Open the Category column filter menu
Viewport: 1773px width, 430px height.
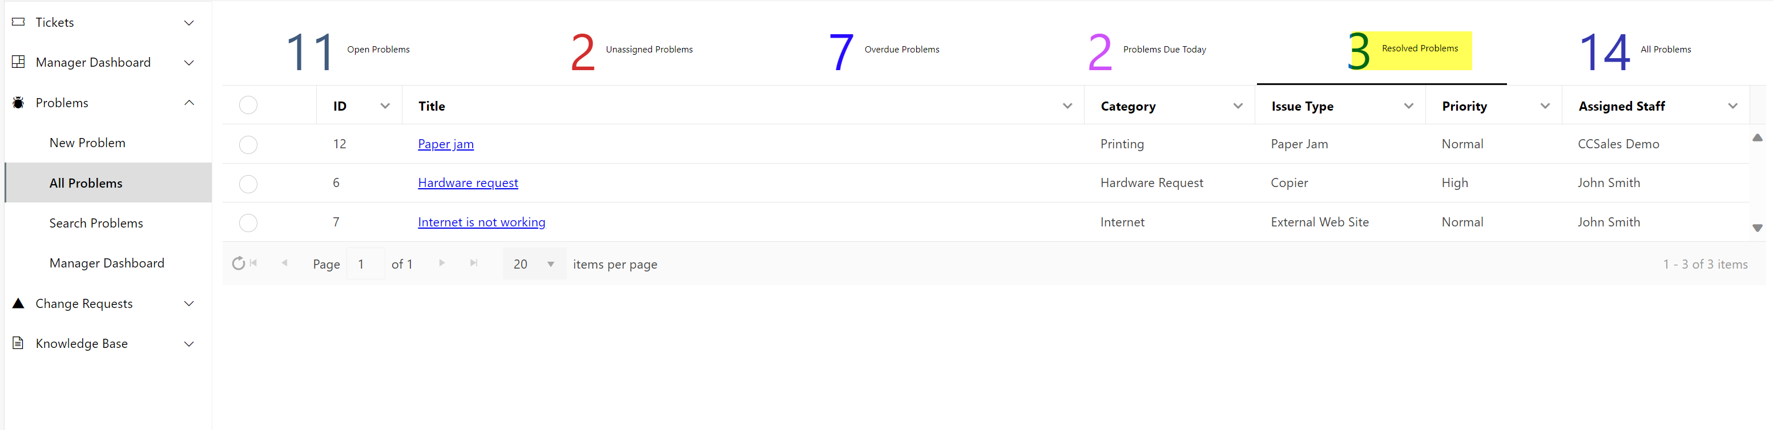pos(1238,106)
